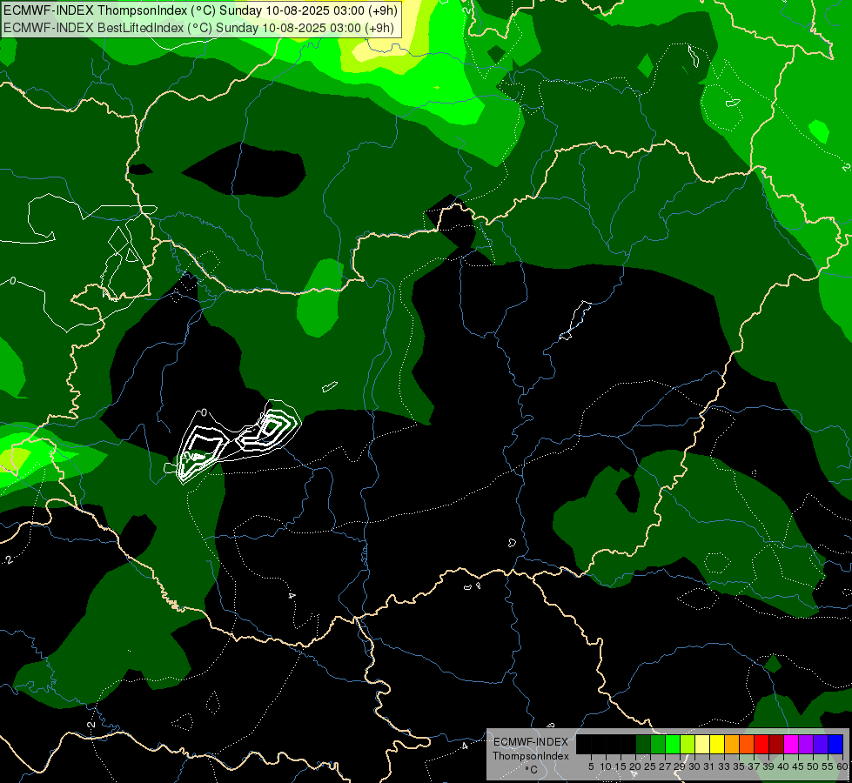Viewport: 852px width, 783px height.
Task: Click the °C unit label in the legend
Action: [532, 770]
